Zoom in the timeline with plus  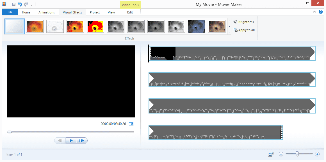tap(317, 154)
